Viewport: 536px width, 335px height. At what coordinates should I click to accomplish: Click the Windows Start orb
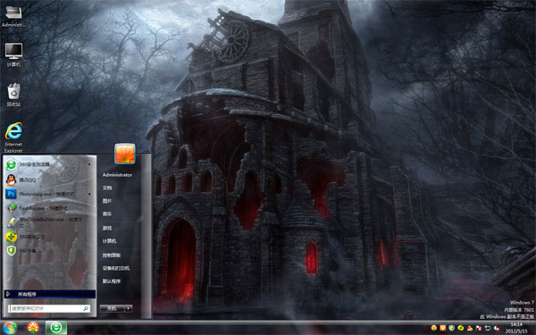click(10, 328)
